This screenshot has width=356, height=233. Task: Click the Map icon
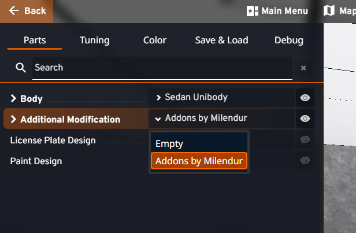click(329, 11)
